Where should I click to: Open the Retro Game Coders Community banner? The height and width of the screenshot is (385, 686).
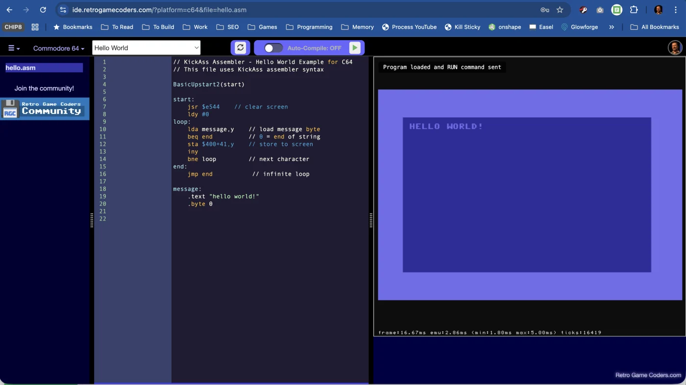click(x=45, y=109)
